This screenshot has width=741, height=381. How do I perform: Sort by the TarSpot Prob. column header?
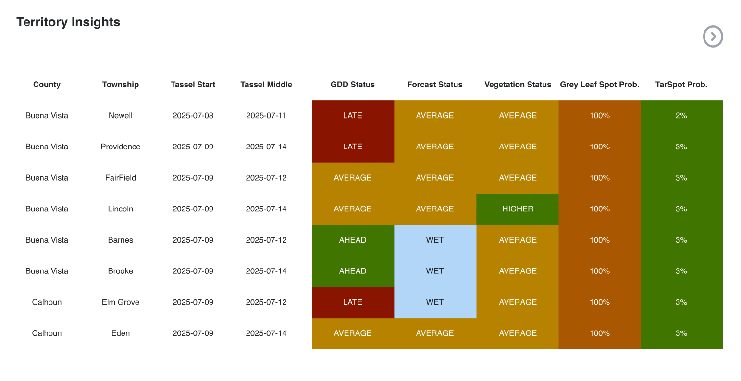click(681, 84)
